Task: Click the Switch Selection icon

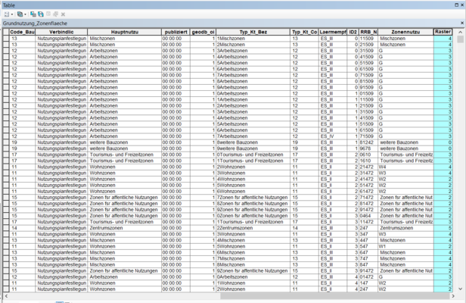Action: 40,14
